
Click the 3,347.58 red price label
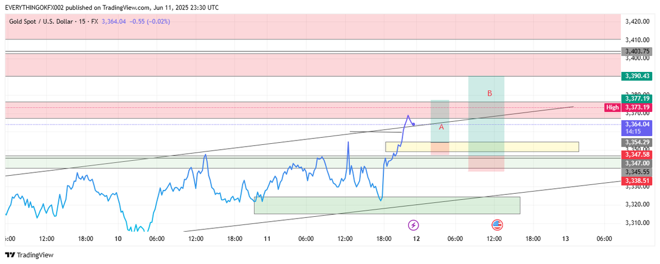(x=636, y=156)
